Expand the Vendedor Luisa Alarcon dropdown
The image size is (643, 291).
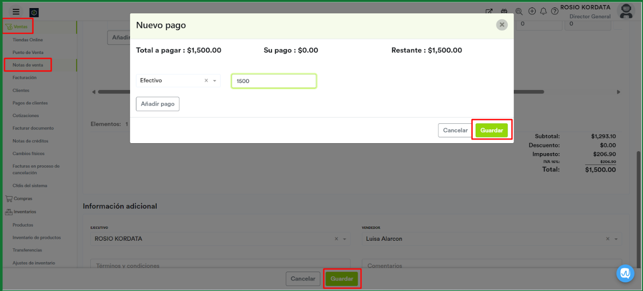coord(616,239)
